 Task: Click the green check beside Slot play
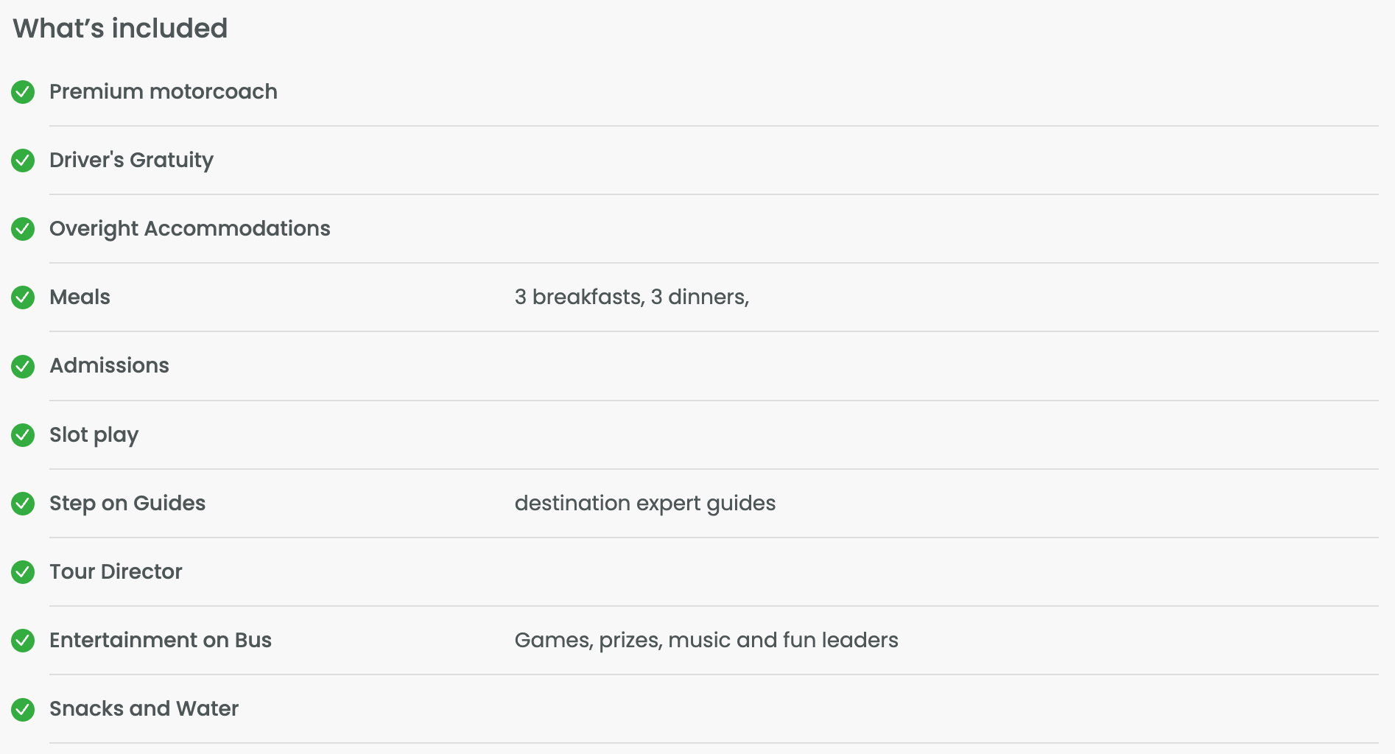[23, 435]
